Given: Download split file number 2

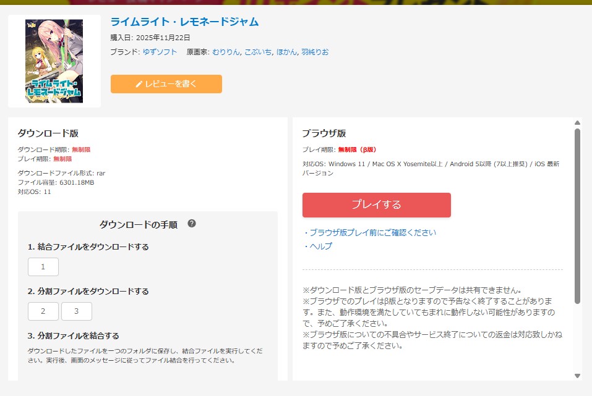Looking at the screenshot, I should (x=43, y=311).
